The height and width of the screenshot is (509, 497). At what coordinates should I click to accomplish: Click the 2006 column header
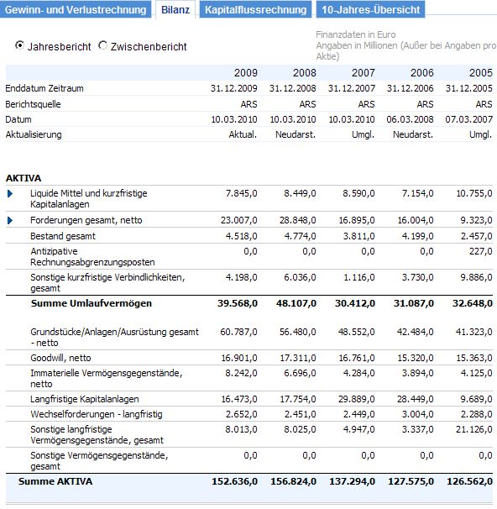(x=421, y=73)
